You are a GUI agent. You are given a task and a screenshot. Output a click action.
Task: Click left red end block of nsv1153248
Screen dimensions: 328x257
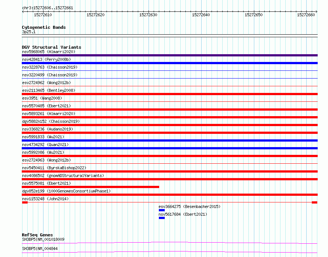coord(25,202)
